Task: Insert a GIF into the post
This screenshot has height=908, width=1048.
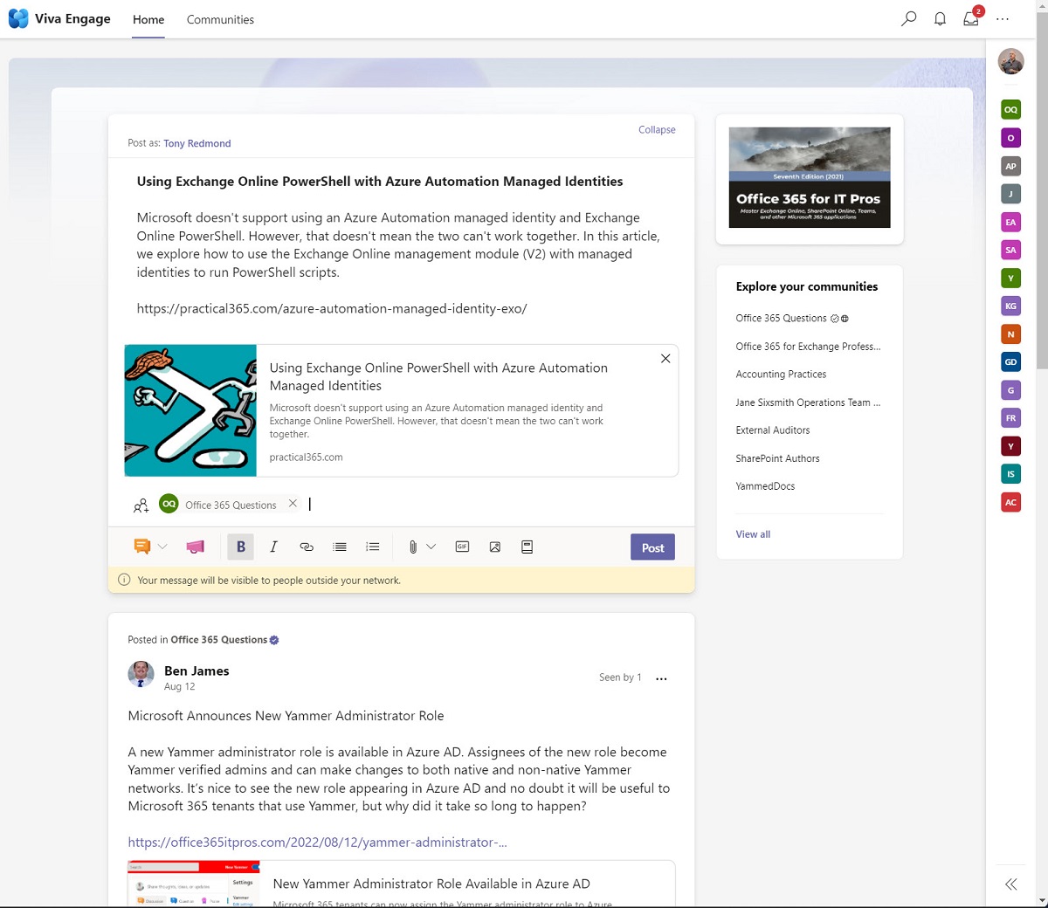Action: coord(463,547)
